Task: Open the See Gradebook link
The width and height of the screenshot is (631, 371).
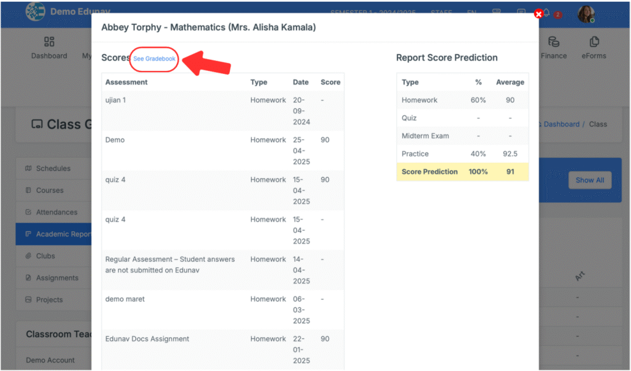Action: [x=154, y=59]
